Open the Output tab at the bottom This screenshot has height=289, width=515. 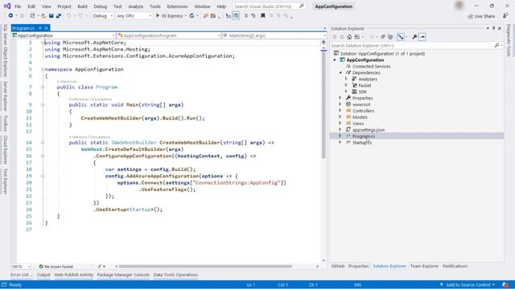(43, 275)
